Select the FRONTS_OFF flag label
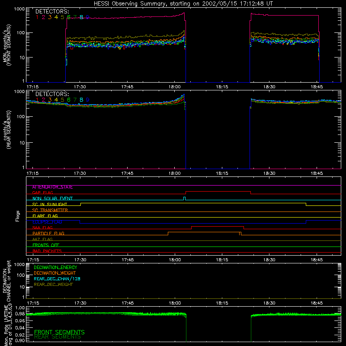 click(x=46, y=245)
